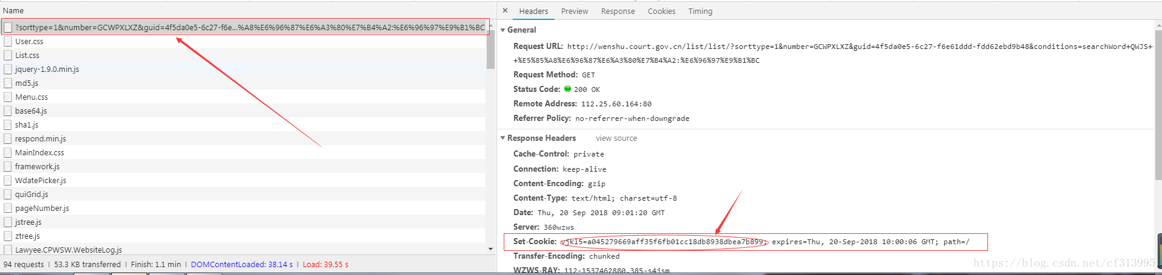The height and width of the screenshot is (275, 1162).
Task: Open the Response tab
Action: pos(618,11)
